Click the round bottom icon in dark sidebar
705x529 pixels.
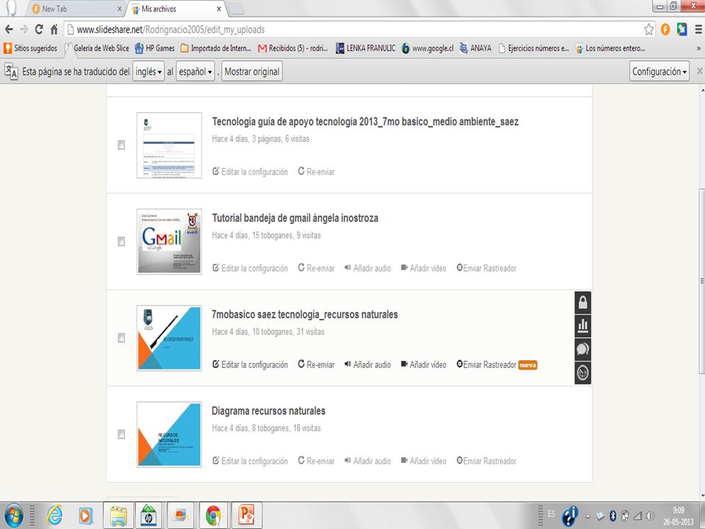point(582,373)
